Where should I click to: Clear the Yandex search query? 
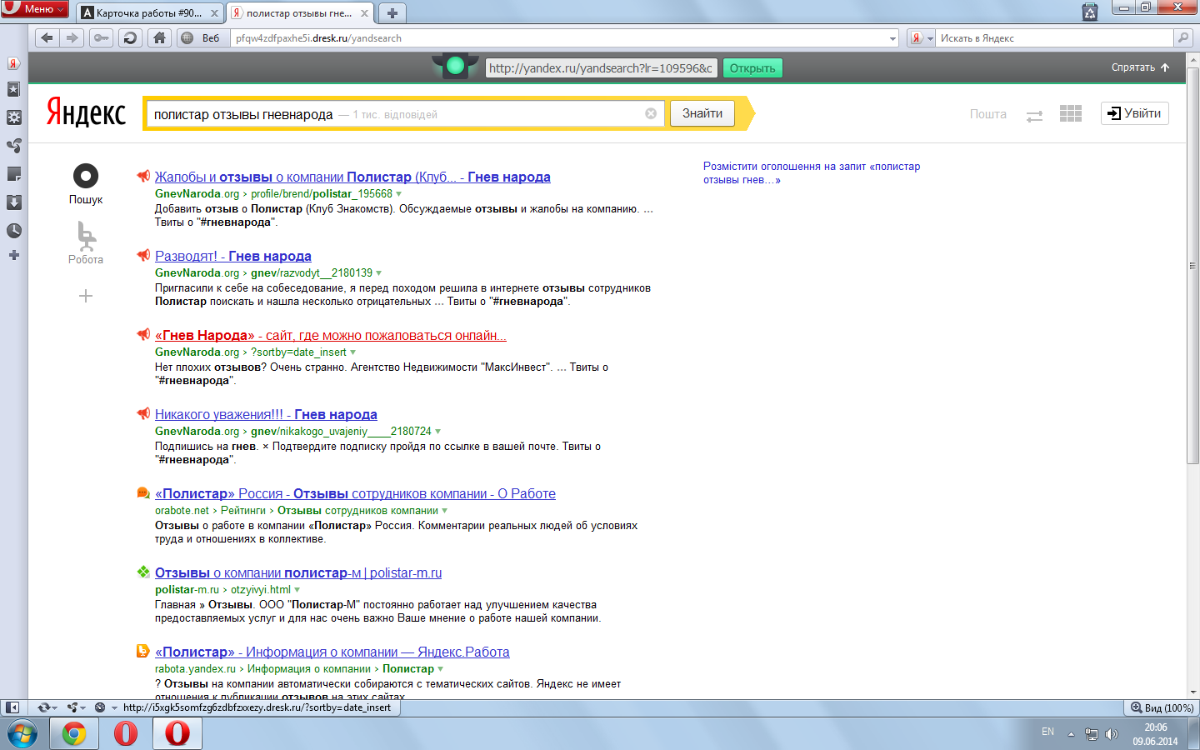[x=651, y=113]
